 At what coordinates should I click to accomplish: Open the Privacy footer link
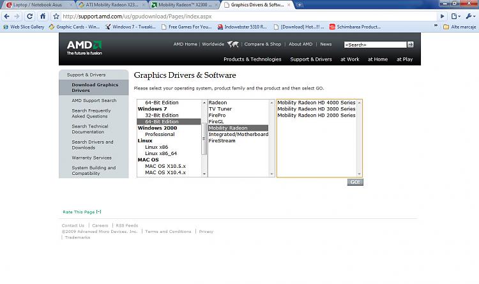click(206, 232)
